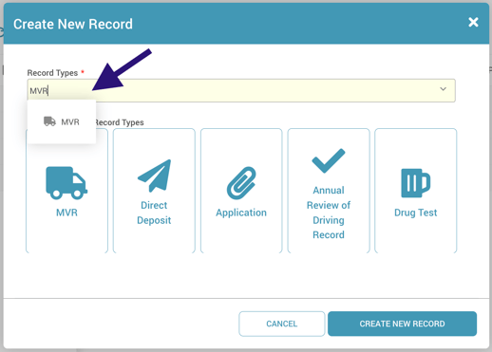Click the Annual Review checkmark icon
Viewport: 492px width, 352px height.
[329, 160]
